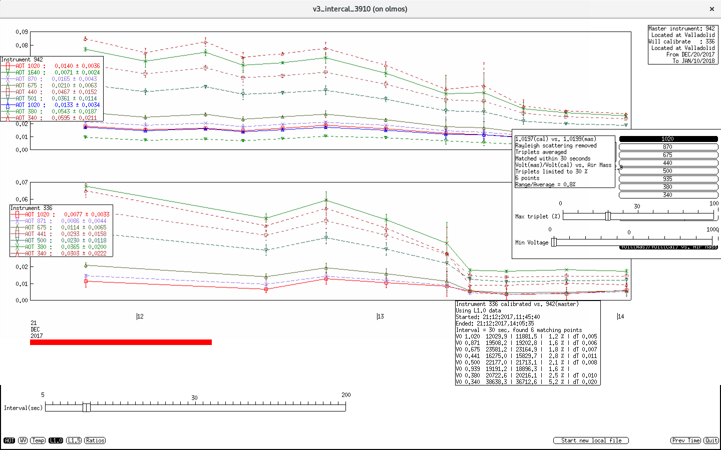Select the 500 wavelength channel button

click(x=668, y=171)
